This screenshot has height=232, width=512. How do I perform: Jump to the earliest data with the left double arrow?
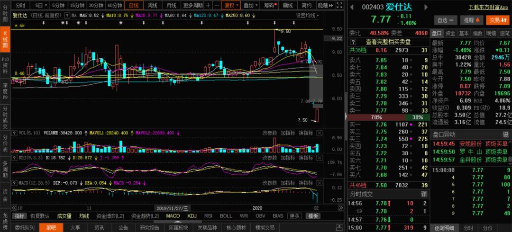point(14,207)
